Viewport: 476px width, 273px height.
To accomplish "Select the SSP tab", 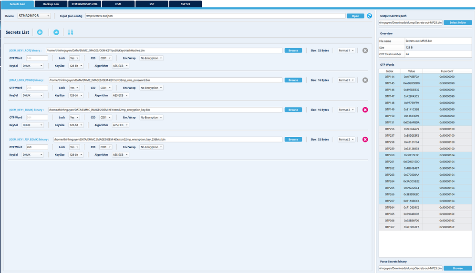I will point(152,4).
